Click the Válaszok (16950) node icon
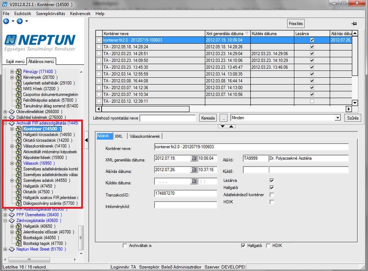 pyautogui.click(x=19, y=163)
